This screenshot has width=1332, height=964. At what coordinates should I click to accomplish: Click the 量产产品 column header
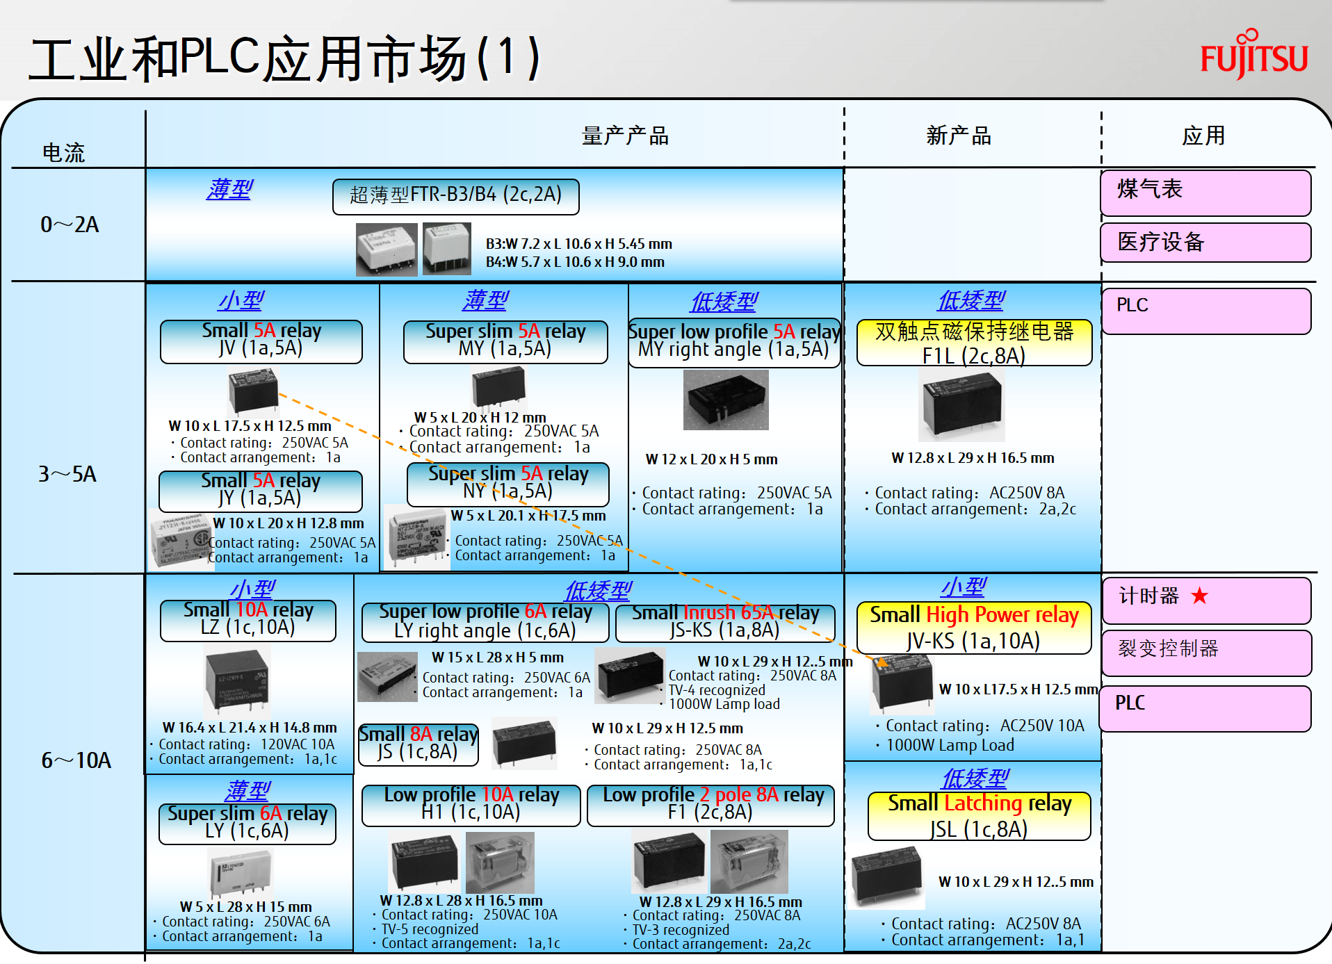625,136
